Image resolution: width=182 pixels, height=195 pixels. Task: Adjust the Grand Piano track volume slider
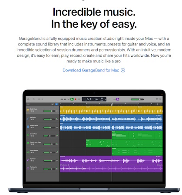click(x=49, y=136)
